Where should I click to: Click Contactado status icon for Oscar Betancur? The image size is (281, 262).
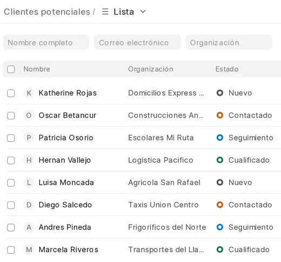click(x=220, y=115)
